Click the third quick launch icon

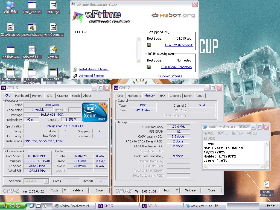point(45,206)
